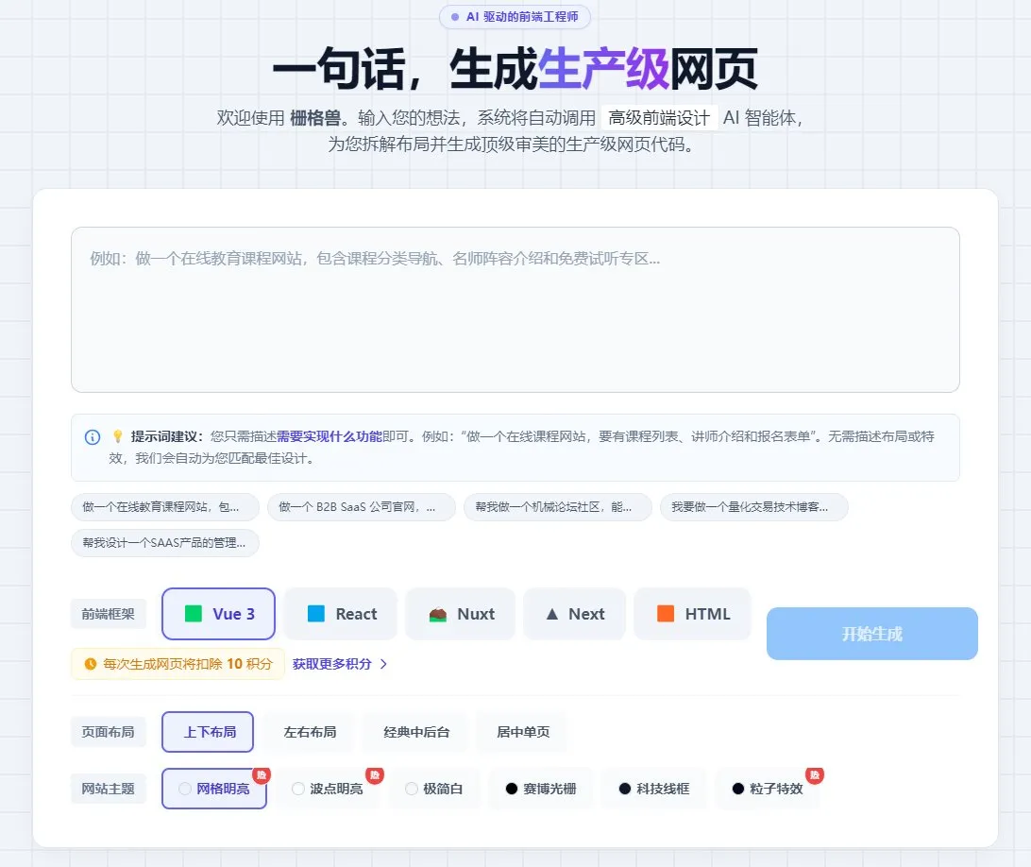The image size is (1031, 867).
Task: Select the 我要做一个量化交易技术博客 suggestion chip
Action: [x=753, y=507]
